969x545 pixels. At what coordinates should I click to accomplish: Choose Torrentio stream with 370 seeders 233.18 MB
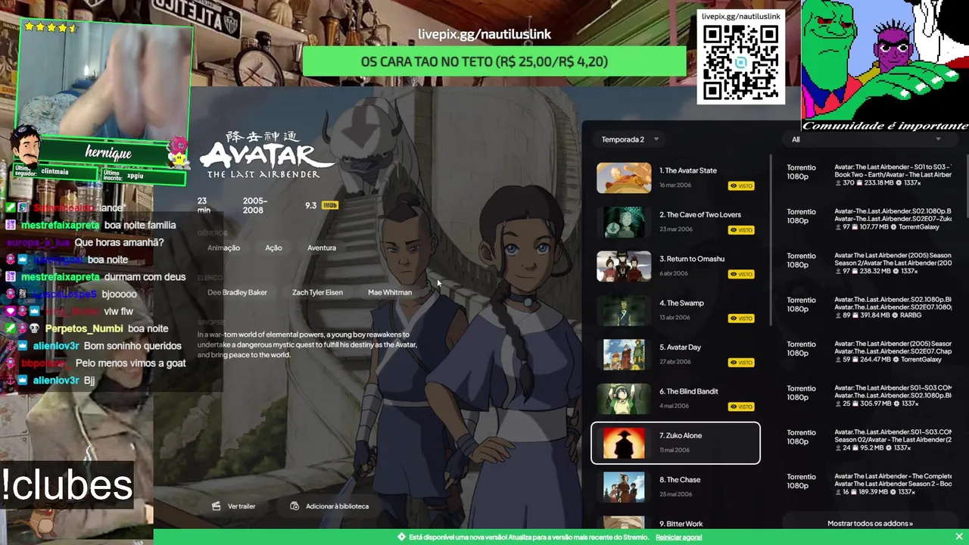tap(868, 175)
